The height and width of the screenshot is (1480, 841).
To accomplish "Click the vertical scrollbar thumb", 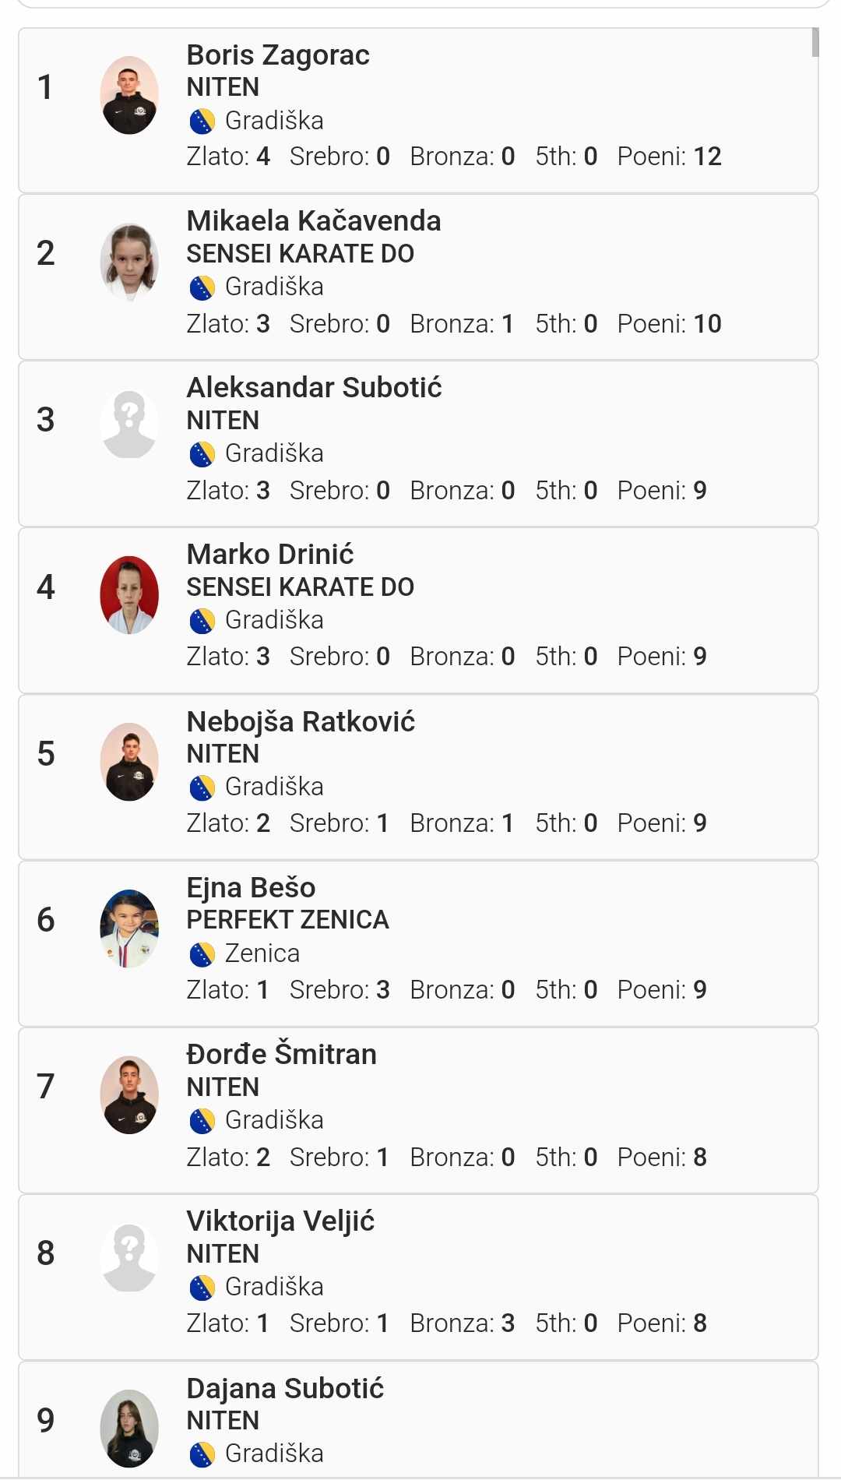I will (815, 43).
